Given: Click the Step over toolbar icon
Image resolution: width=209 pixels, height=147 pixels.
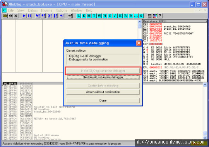Looking at the screenshot, I should [43, 16].
